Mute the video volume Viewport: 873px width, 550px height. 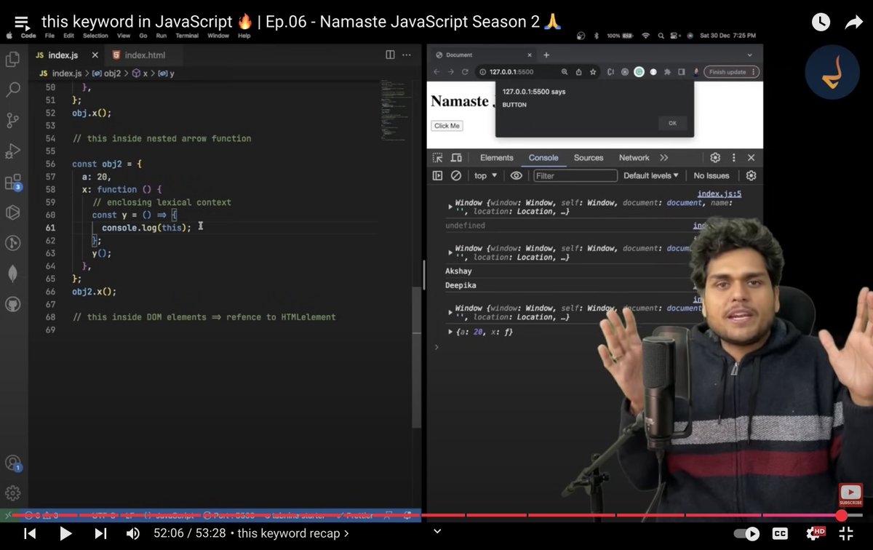133,533
